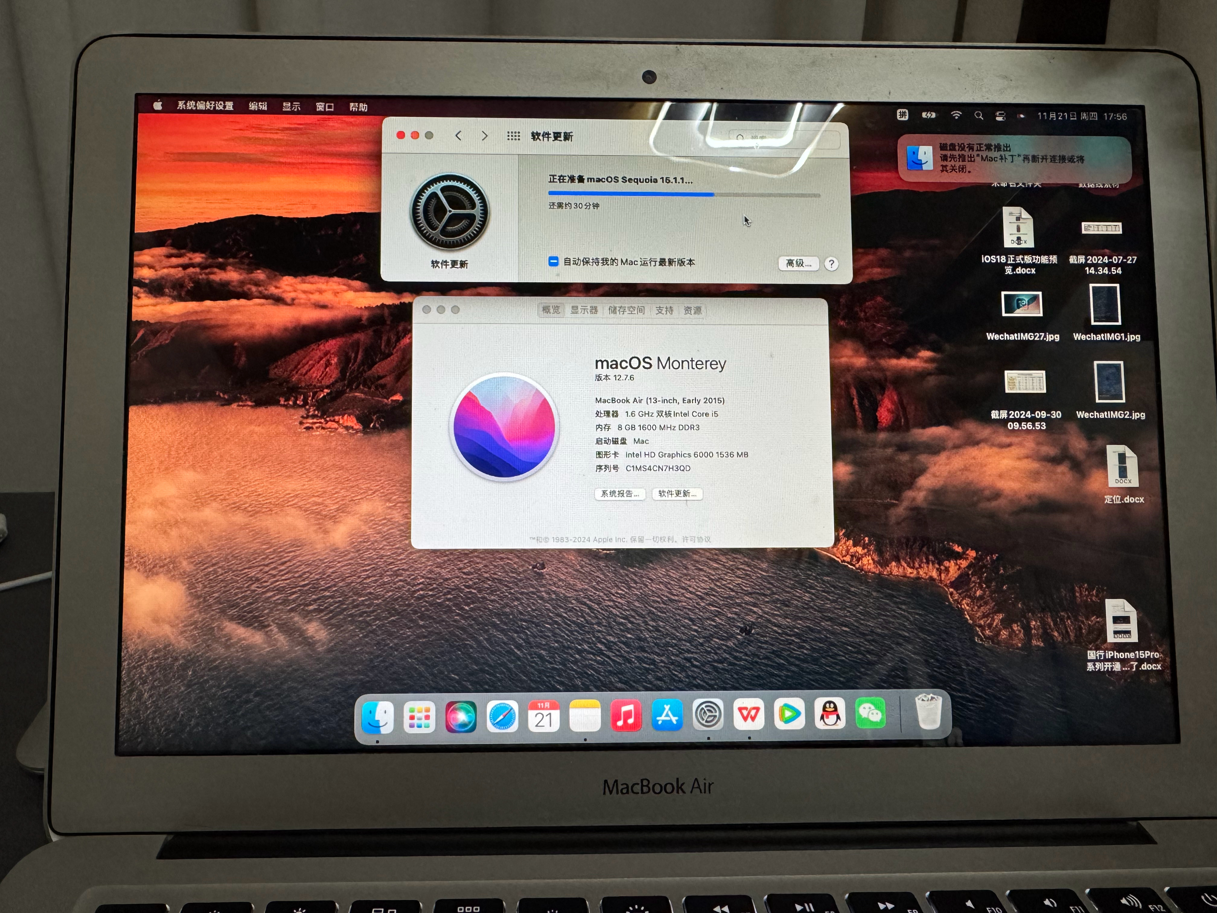Viewport: 1217px width, 913px height.
Task: Switch to the 显示器 tab
Action: tap(584, 310)
